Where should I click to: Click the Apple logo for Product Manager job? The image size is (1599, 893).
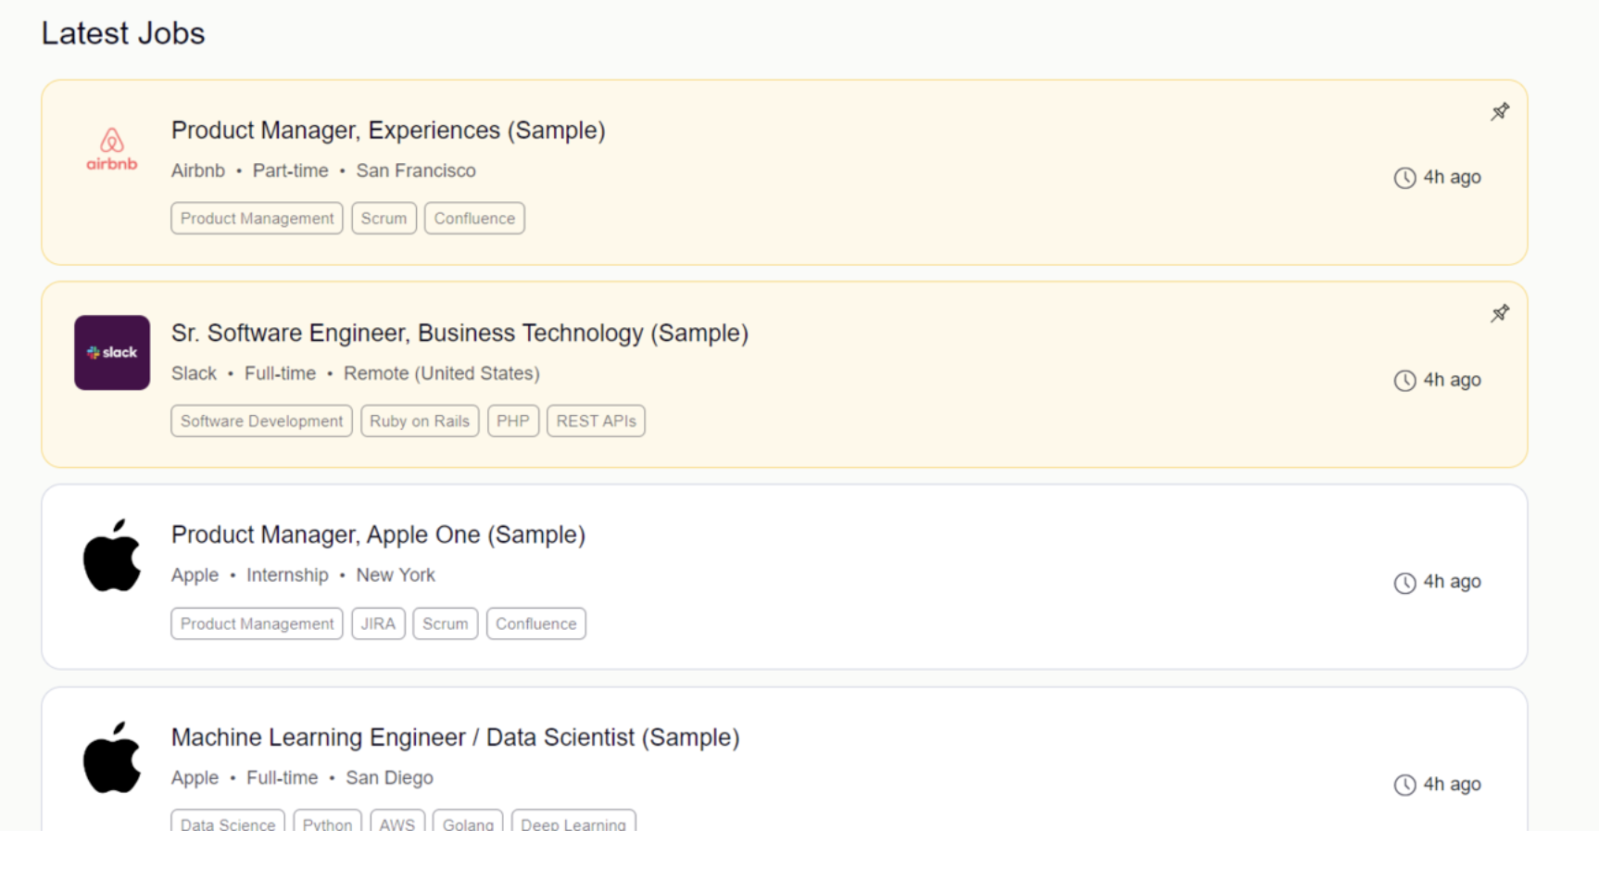coord(112,556)
